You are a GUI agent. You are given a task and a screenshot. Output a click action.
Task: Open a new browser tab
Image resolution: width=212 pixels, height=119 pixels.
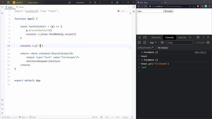165,2
